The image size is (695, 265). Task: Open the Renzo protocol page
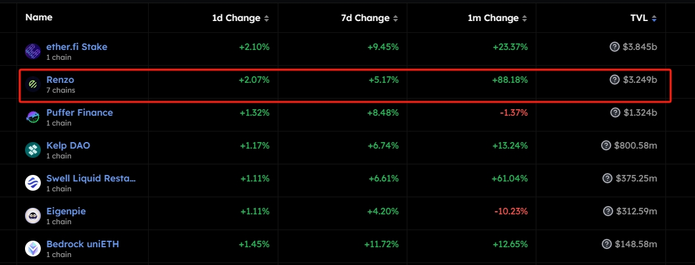(x=60, y=80)
